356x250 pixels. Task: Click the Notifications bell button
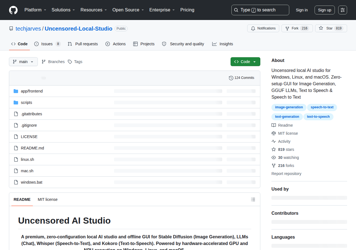tap(263, 28)
